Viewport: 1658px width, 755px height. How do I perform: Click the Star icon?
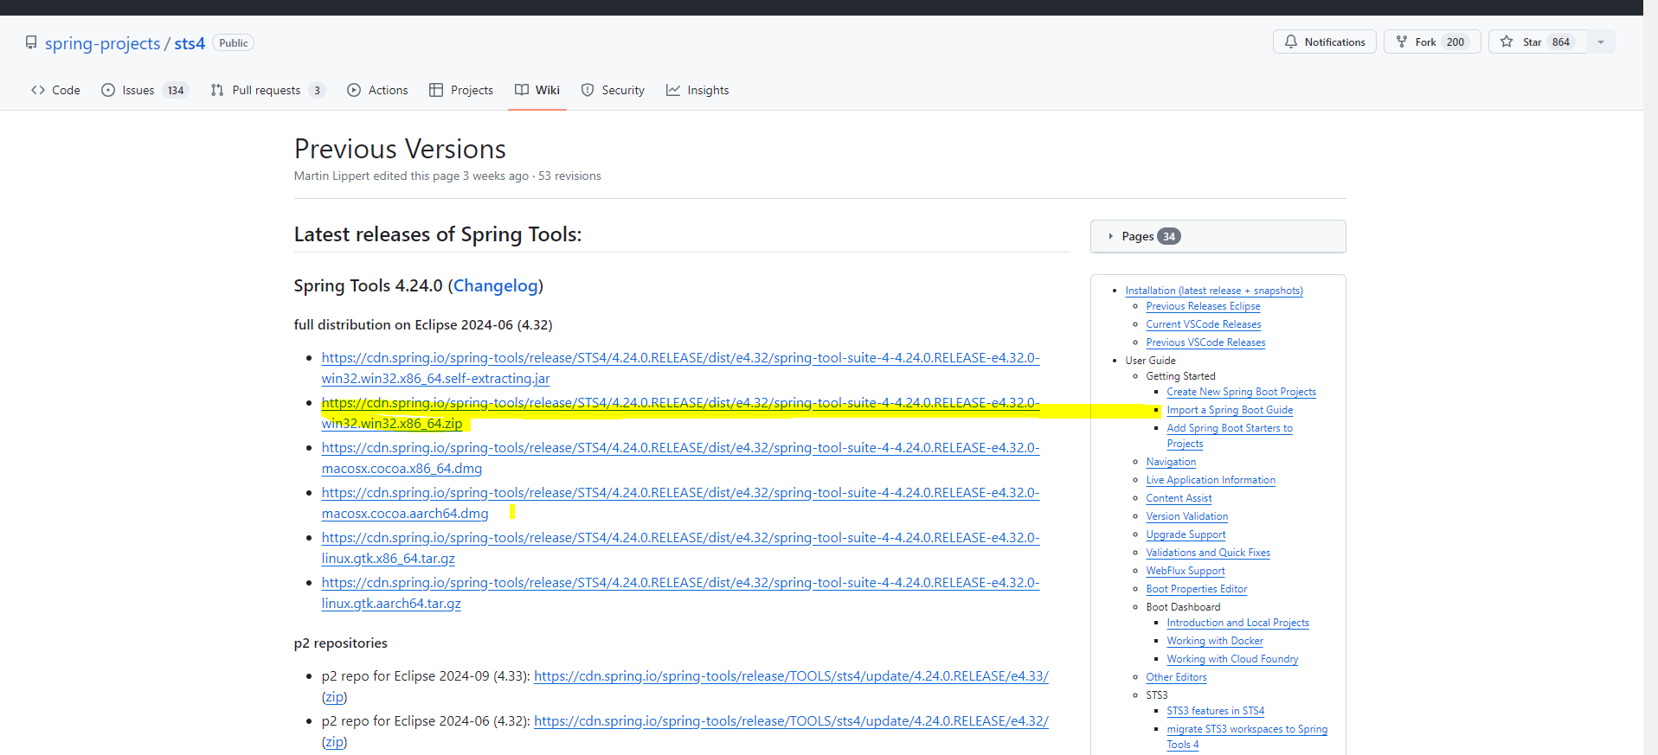pos(1507,42)
